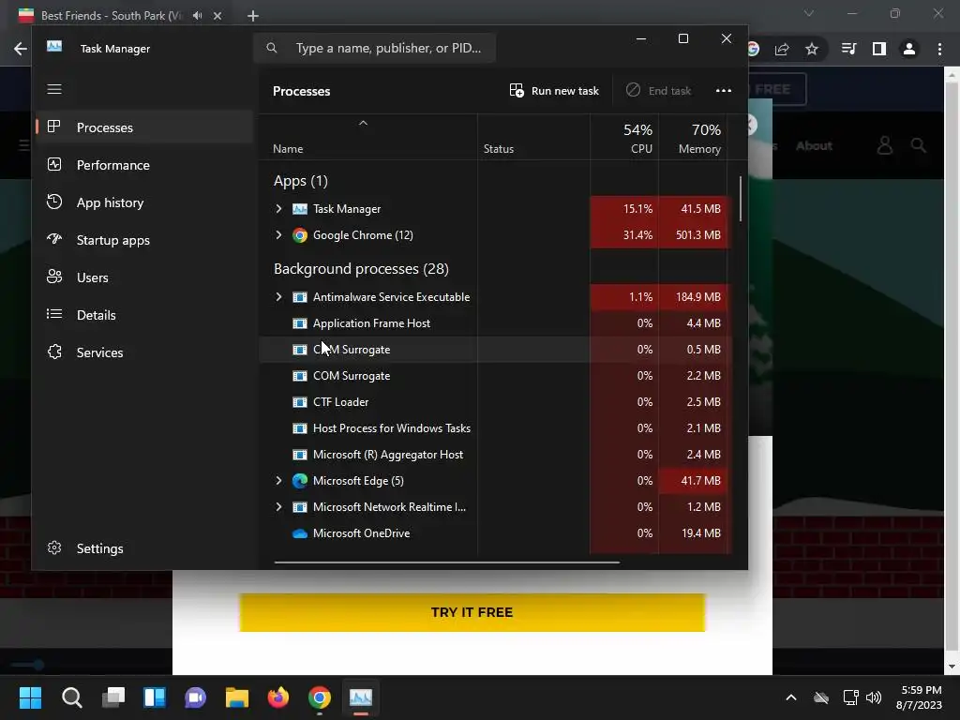Go back in Chrome browser
The width and height of the screenshot is (960, 720).
pos(21,49)
